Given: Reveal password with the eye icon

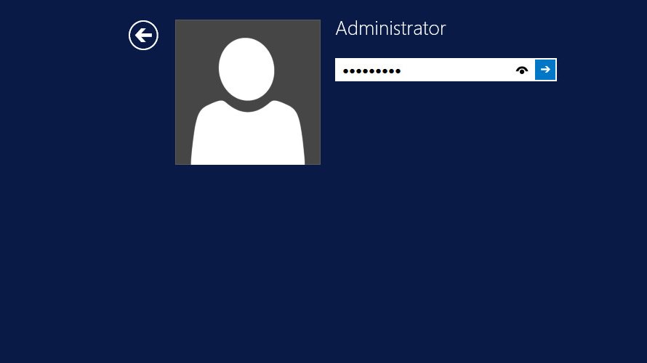Looking at the screenshot, I should [x=522, y=70].
